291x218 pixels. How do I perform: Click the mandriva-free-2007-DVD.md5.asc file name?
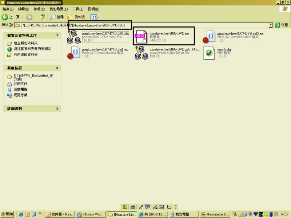pyautogui.click(x=240, y=33)
